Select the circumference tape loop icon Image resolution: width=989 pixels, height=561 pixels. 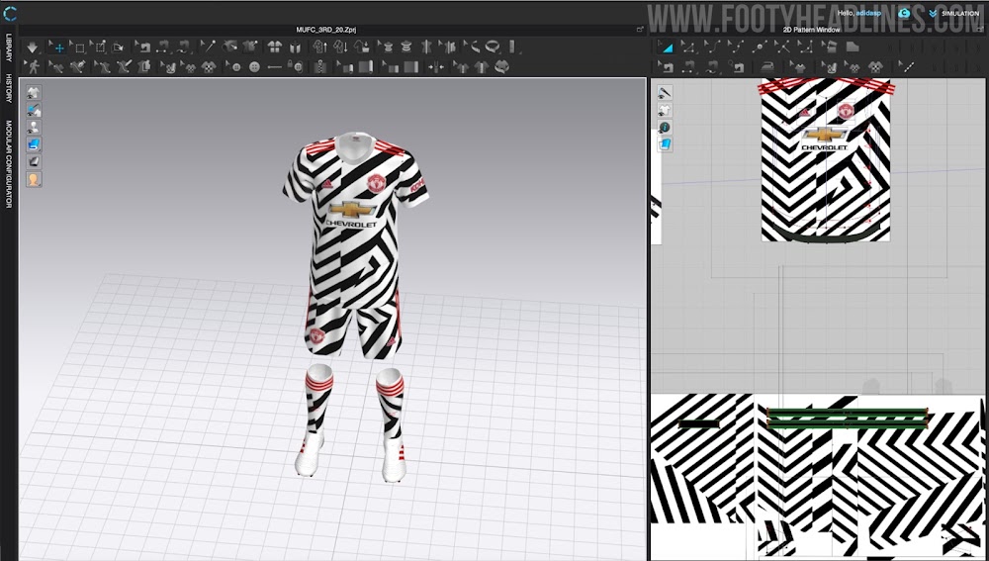click(492, 47)
